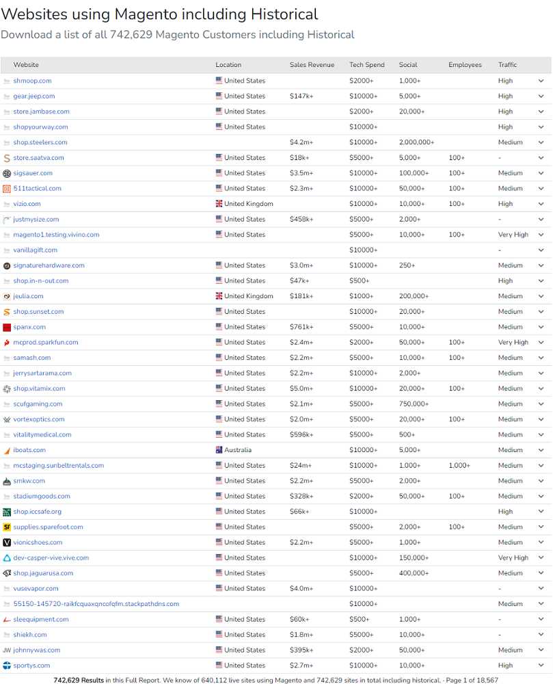The image size is (553, 684).
Task: Click the justmysize.com favicon
Action: pyautogui.click(x=7, y=220)
